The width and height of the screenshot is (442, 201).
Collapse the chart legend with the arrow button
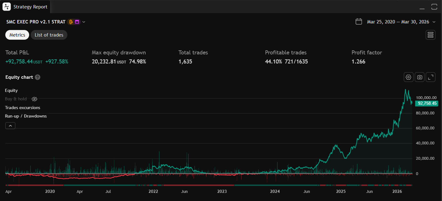[10, 125]
